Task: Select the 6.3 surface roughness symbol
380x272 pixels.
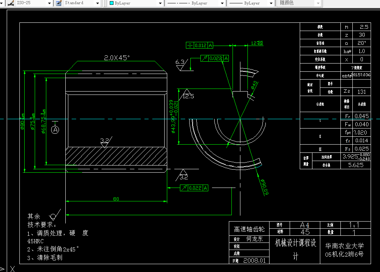Action: point(182,65)
